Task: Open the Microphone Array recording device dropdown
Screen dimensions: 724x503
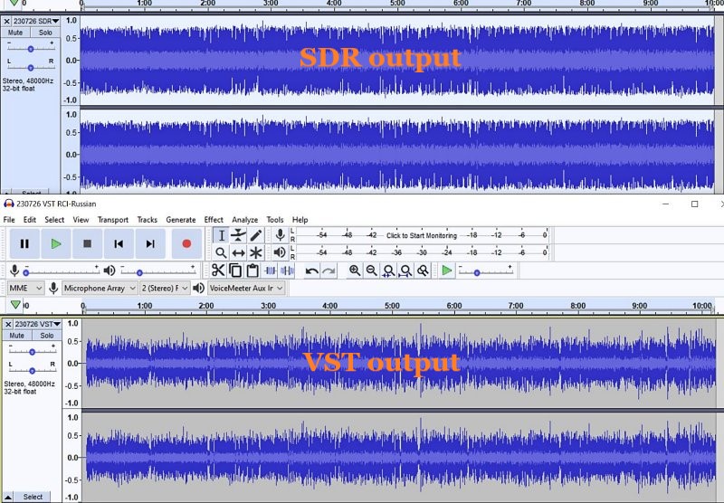Action: click(100, 288)
